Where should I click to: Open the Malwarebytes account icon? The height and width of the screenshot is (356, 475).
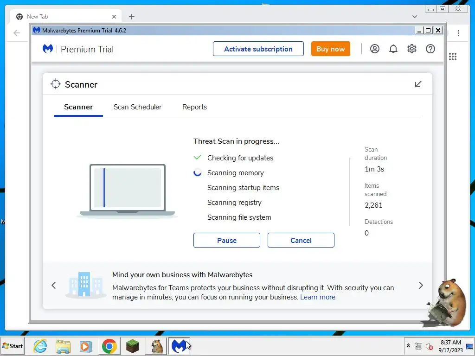(x=374, y=49)
